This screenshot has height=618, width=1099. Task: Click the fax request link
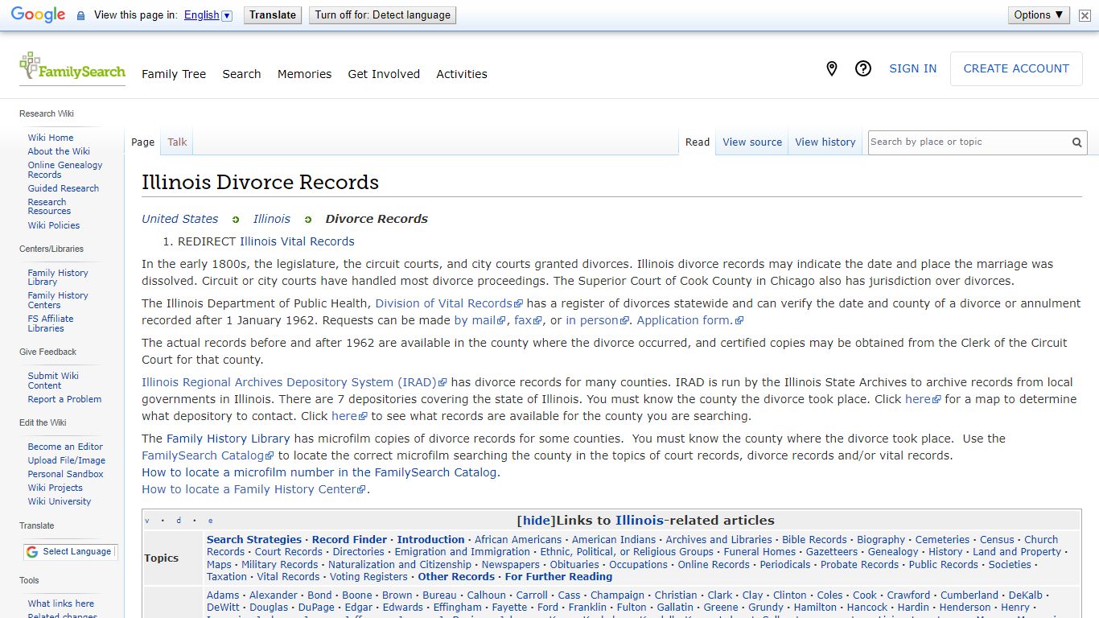(529, 320)
